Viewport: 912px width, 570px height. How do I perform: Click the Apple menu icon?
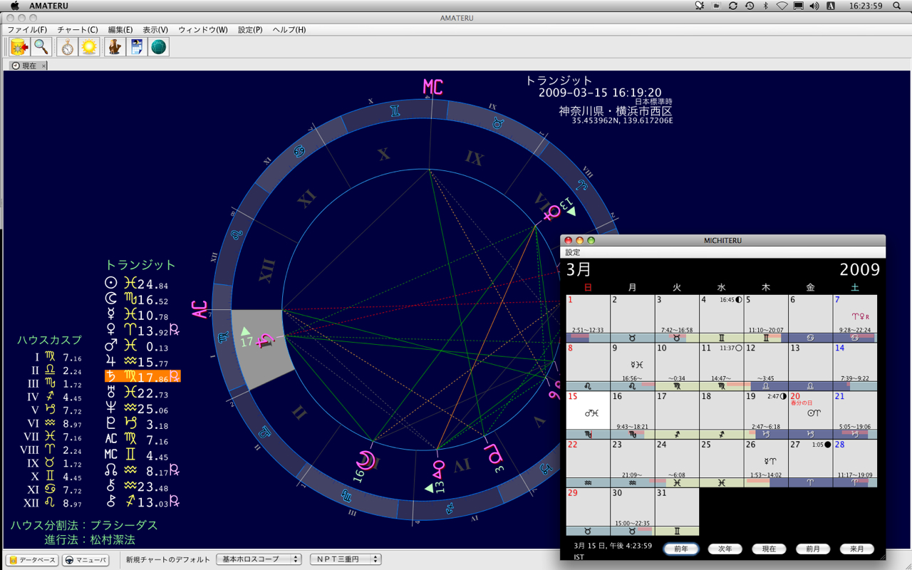point(14,6)
